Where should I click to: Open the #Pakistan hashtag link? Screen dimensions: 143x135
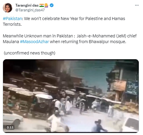coord(12,19)
